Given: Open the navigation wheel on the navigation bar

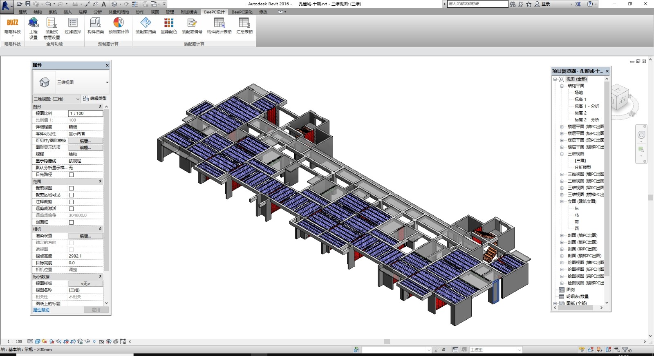Looking at the screenshot, I should pos(641,135).
